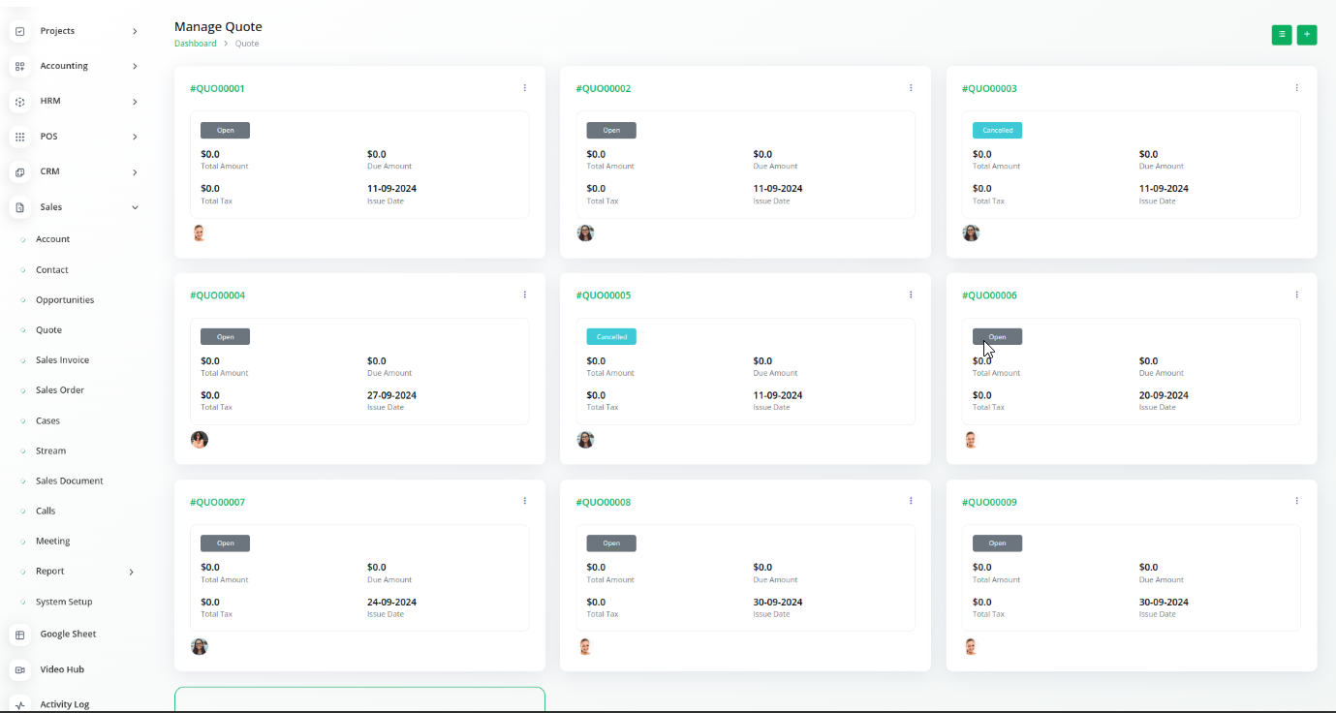Collapse the Sales menu chevron
1336x713 pixels.
[135, 207]
